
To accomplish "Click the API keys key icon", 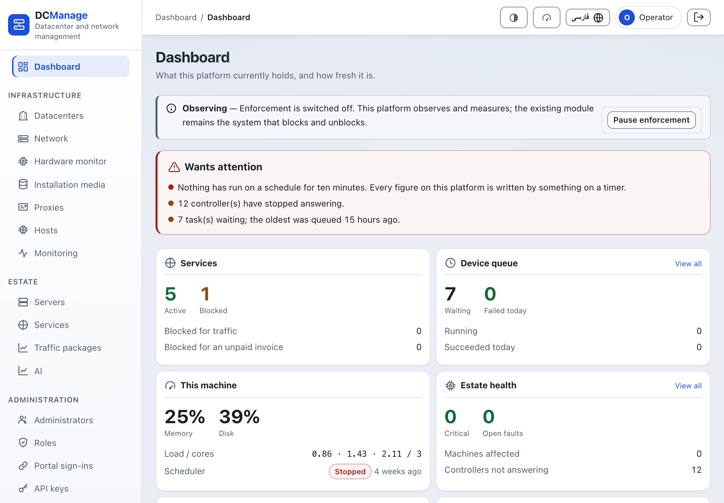I will [23, 488].
